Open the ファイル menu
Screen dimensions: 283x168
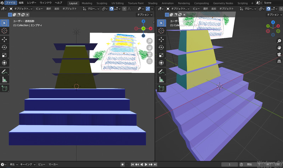click(x=10, y=3)
